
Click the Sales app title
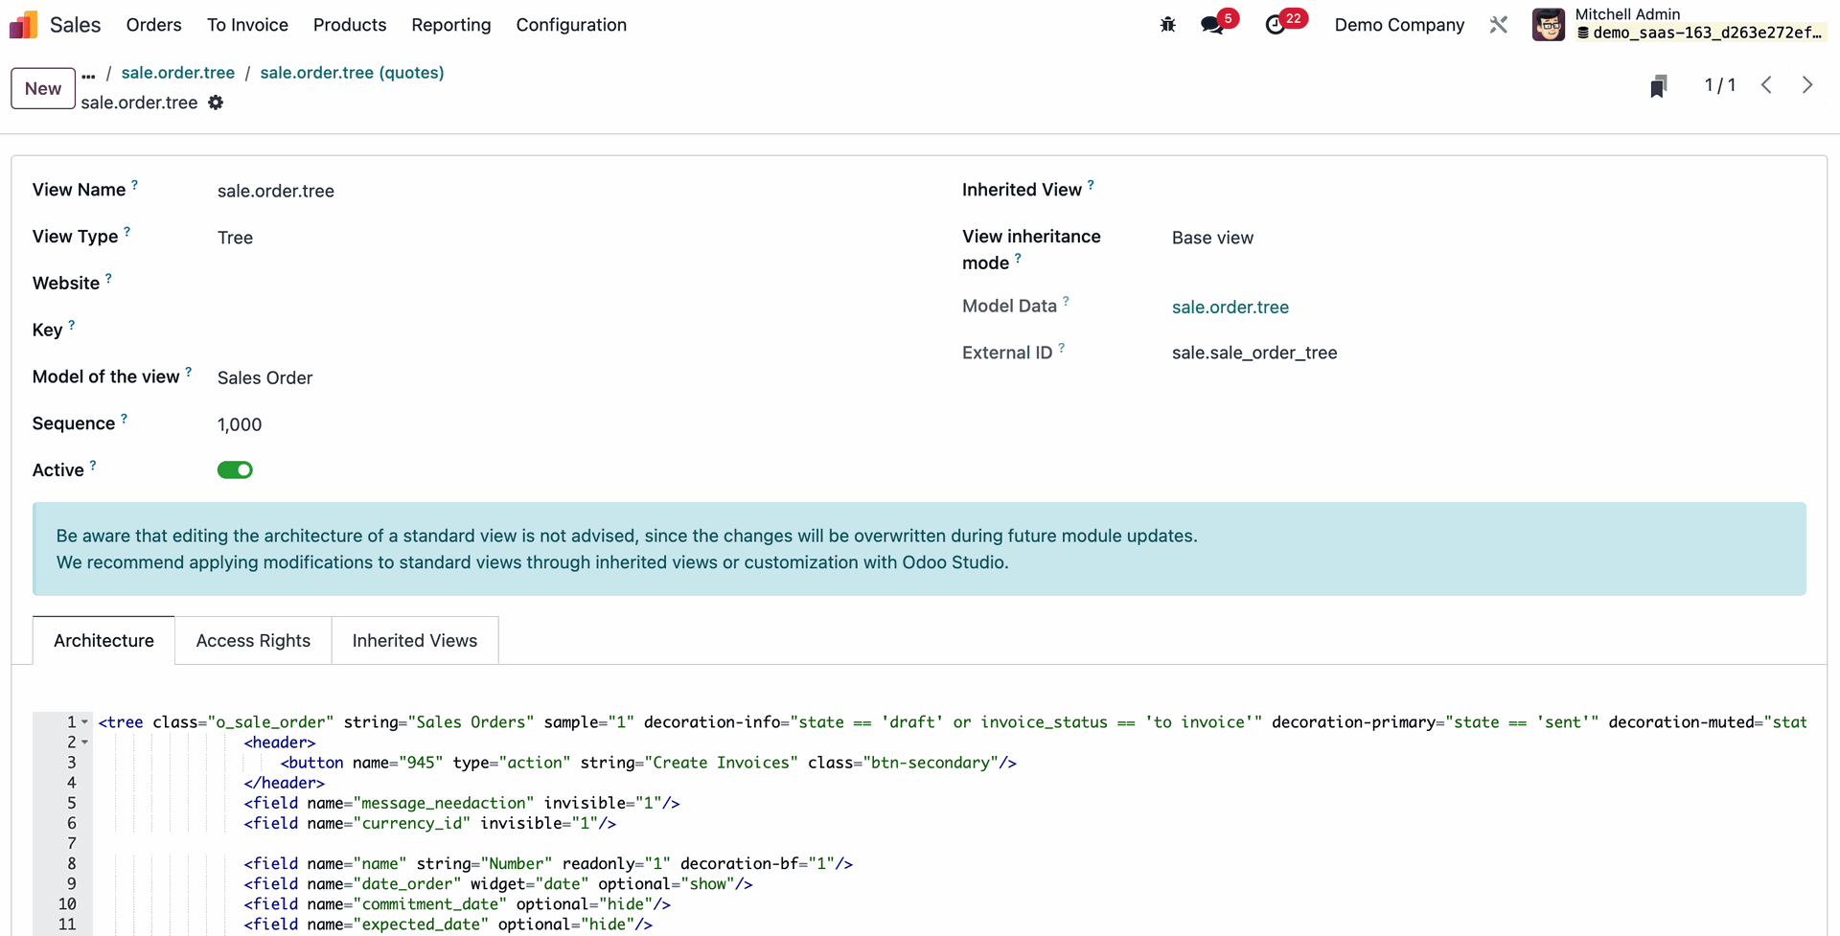[x=75, y=25]
